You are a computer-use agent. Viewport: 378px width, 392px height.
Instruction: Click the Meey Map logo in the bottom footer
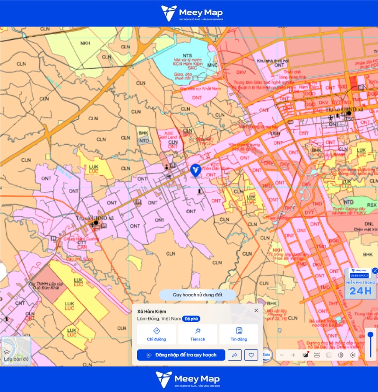[188, 380]
